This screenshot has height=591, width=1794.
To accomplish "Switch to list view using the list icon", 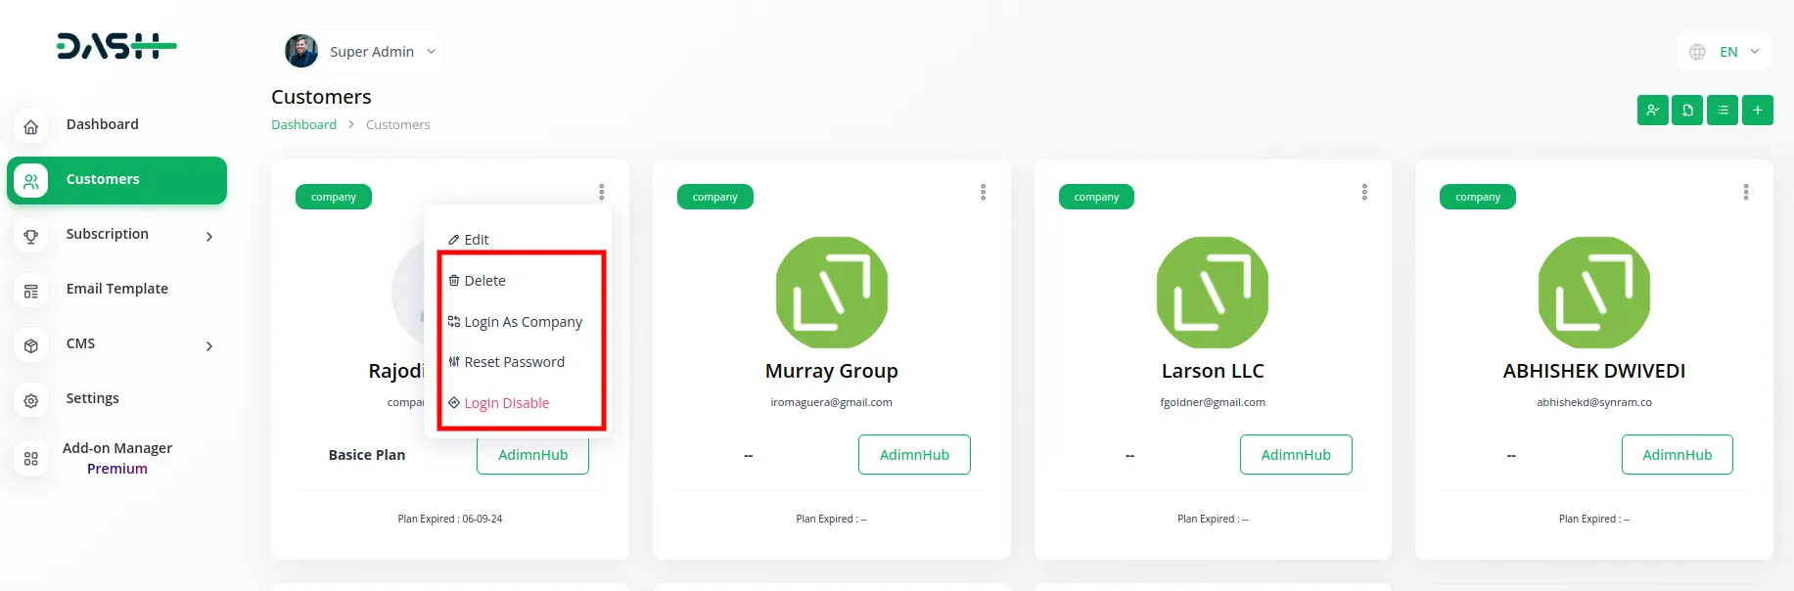I will [x=1723, y=111].
